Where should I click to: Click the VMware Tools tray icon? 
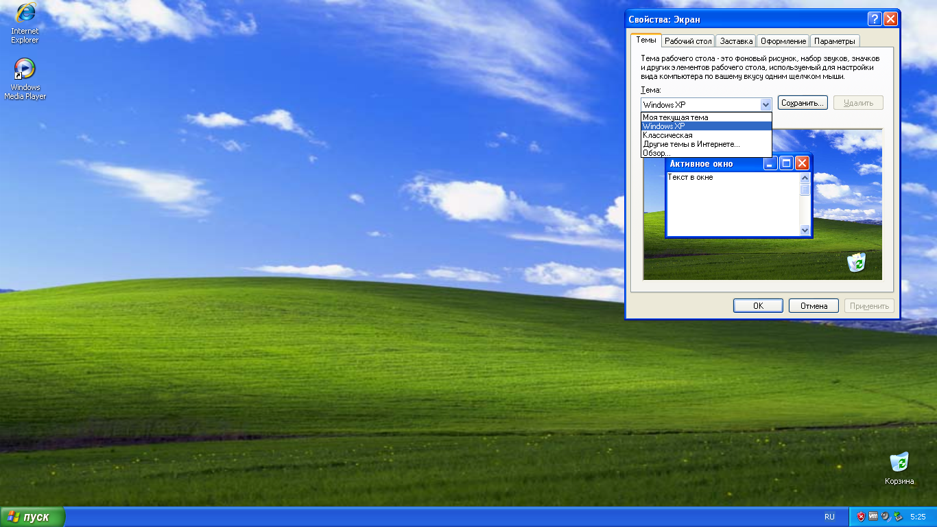click(x=873, y=517)
